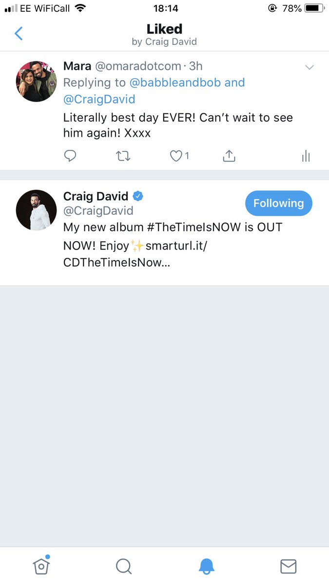View tweet analytics bar chart icon
Viewport: 329px width, 586px height.
pyautogui.click(x=306, y=156)
